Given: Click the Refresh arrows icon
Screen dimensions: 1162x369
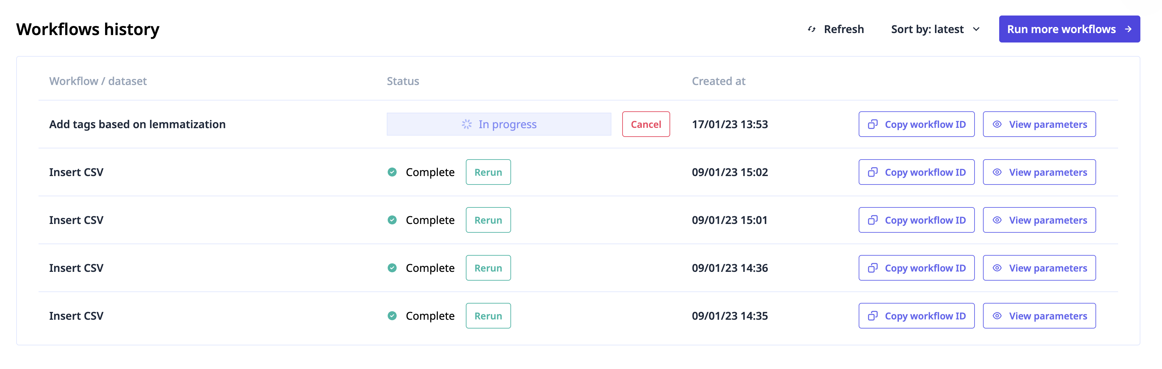Looking at the screenshot, I should [x=811, y=29].
